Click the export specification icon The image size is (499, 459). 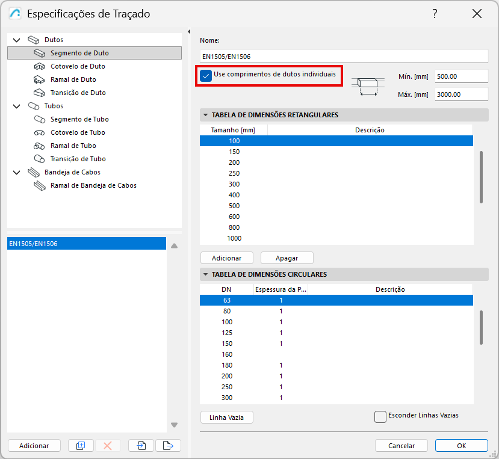pos(168,446)
